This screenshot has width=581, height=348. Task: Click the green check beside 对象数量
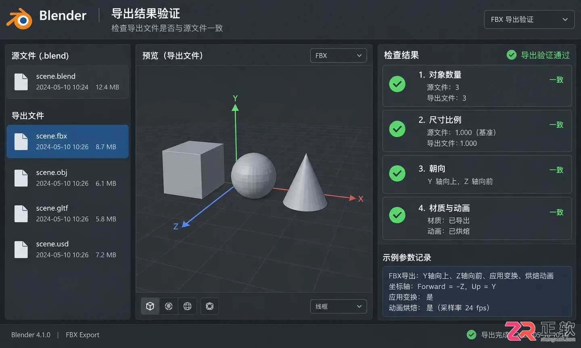pyautogui.click(x=397, y=84)
